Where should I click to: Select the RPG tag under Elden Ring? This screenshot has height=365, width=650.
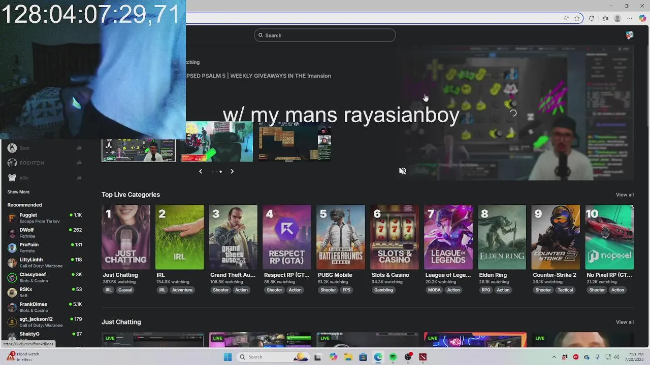pos(486,290)
